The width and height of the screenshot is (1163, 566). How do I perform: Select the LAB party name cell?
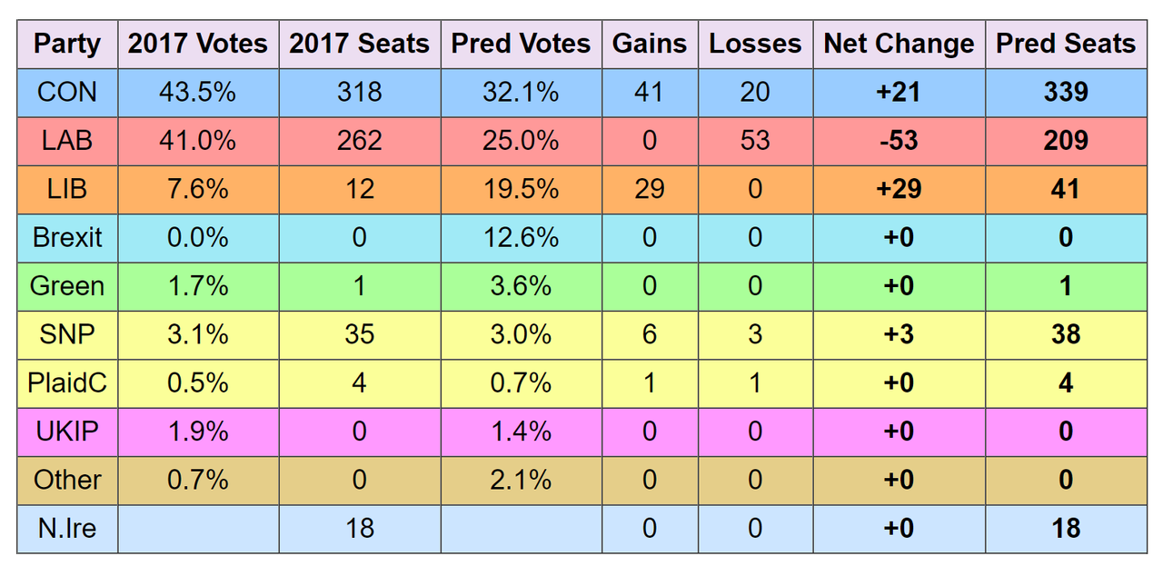tap(67, 140)
